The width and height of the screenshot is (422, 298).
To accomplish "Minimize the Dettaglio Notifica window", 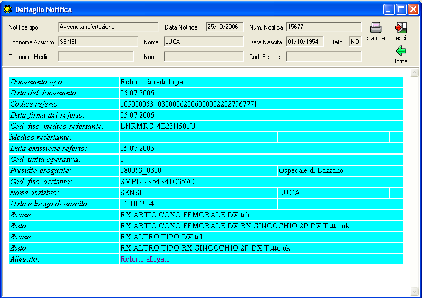I will coord(389,9).
